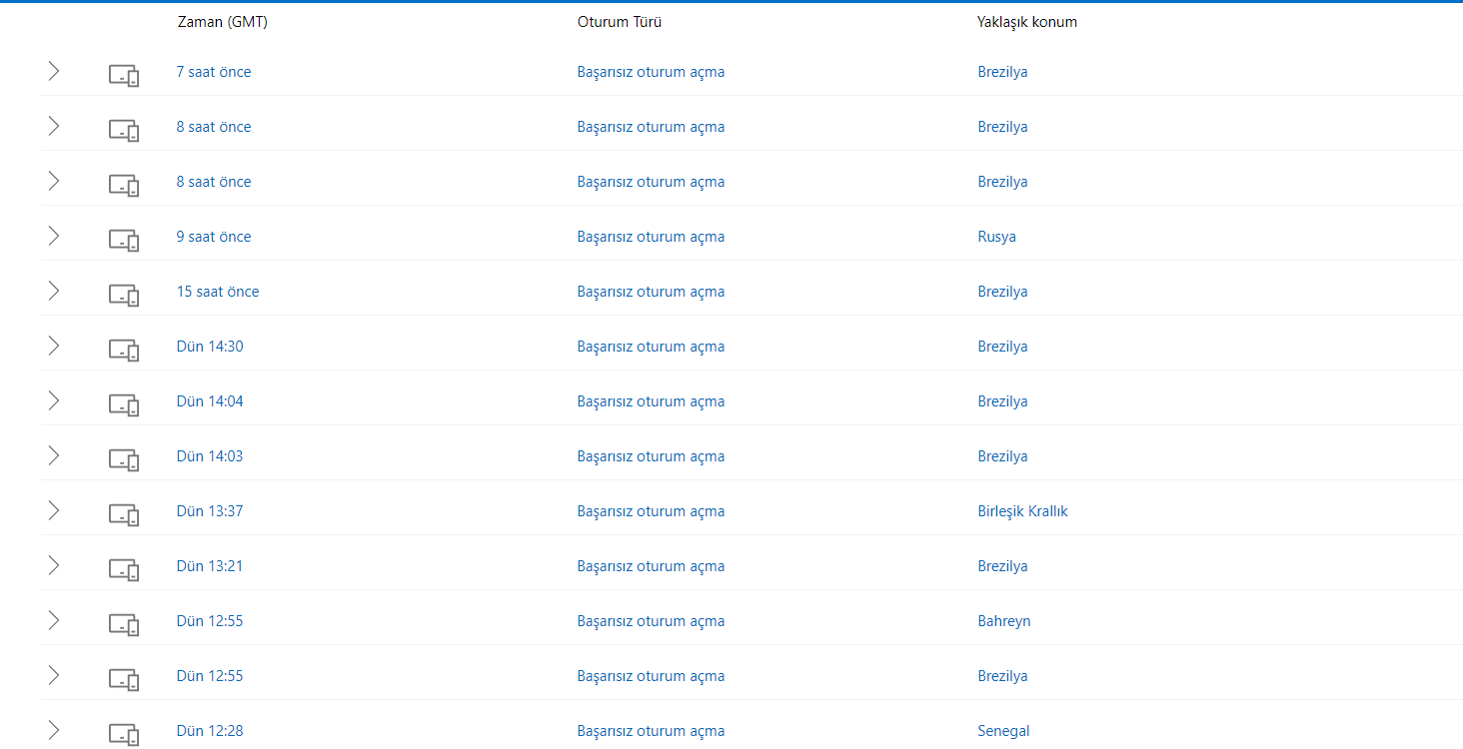Expand the Dün 12:28 entry chevron
The width and height of the screenshot is (1463, 749).
point(54,730)
